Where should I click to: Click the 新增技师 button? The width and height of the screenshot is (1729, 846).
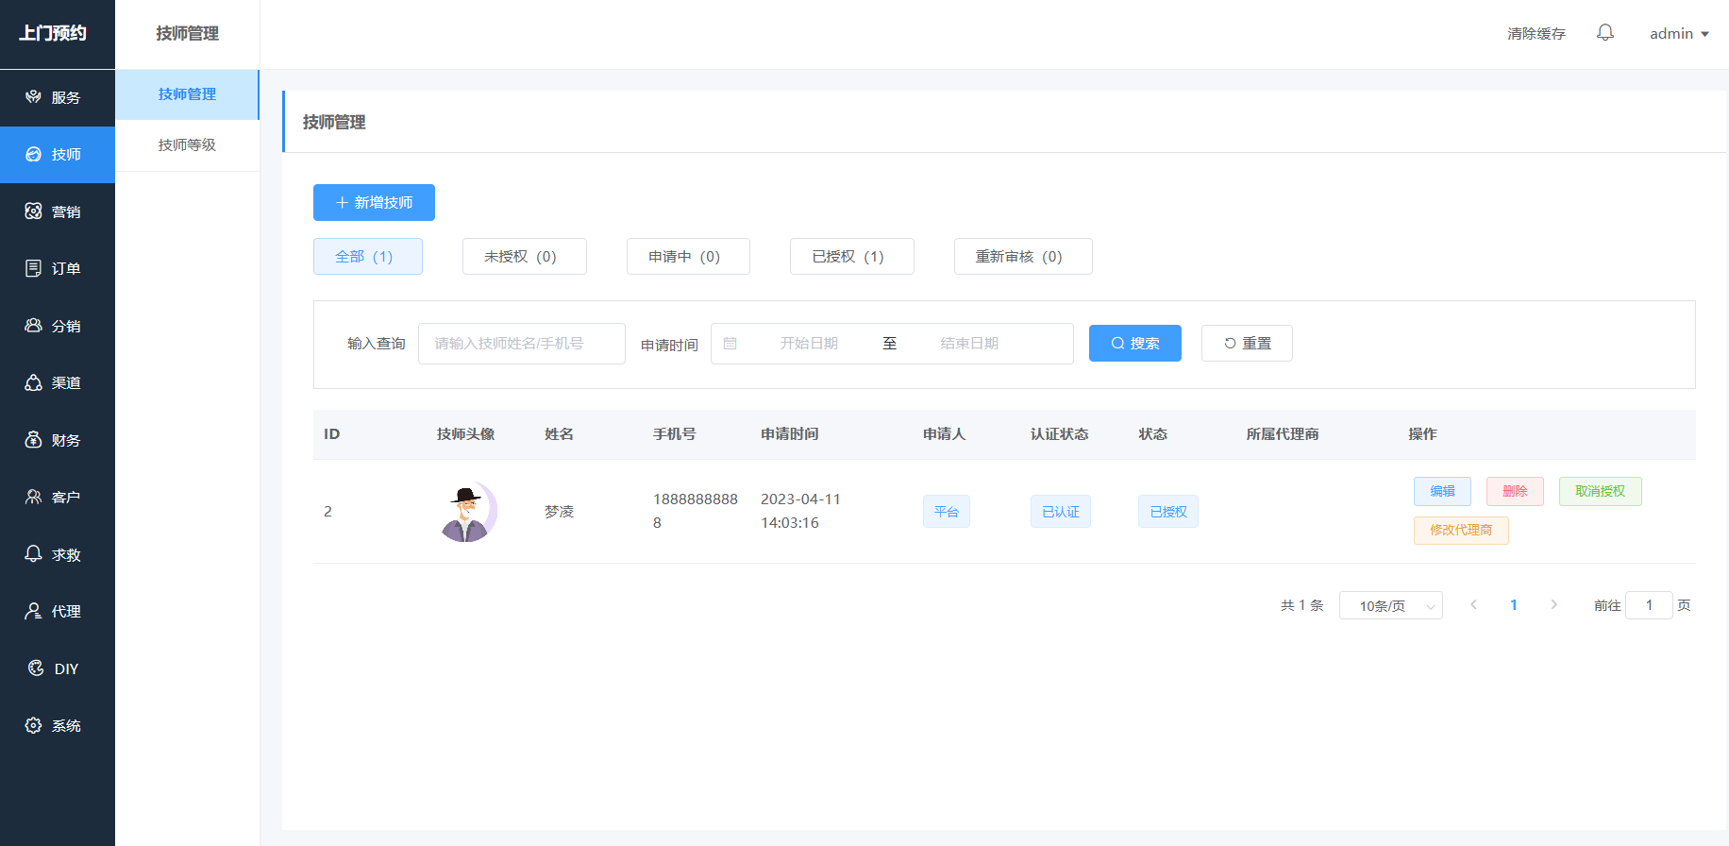(x=374, y=203)
